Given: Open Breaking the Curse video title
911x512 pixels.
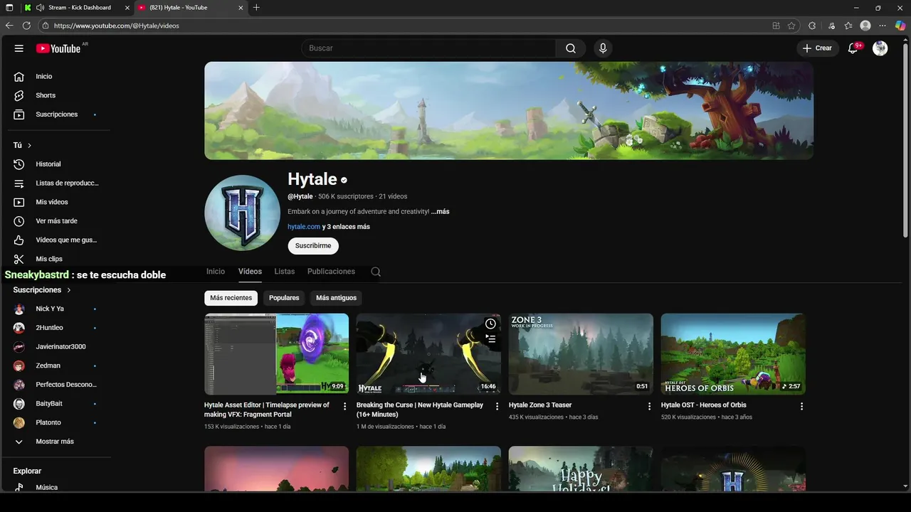Looking at the screenshot, I should (x=420, y=410).
